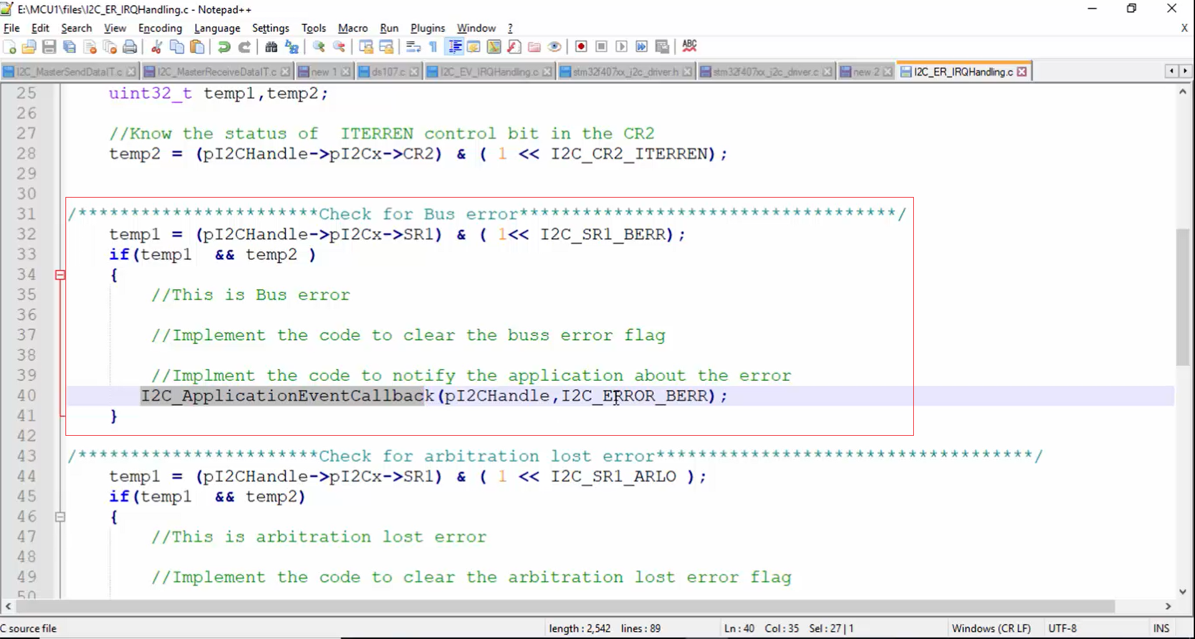Open the Function List icon
The height and width of the screenshot is (639, 1195).
[514, 47]
